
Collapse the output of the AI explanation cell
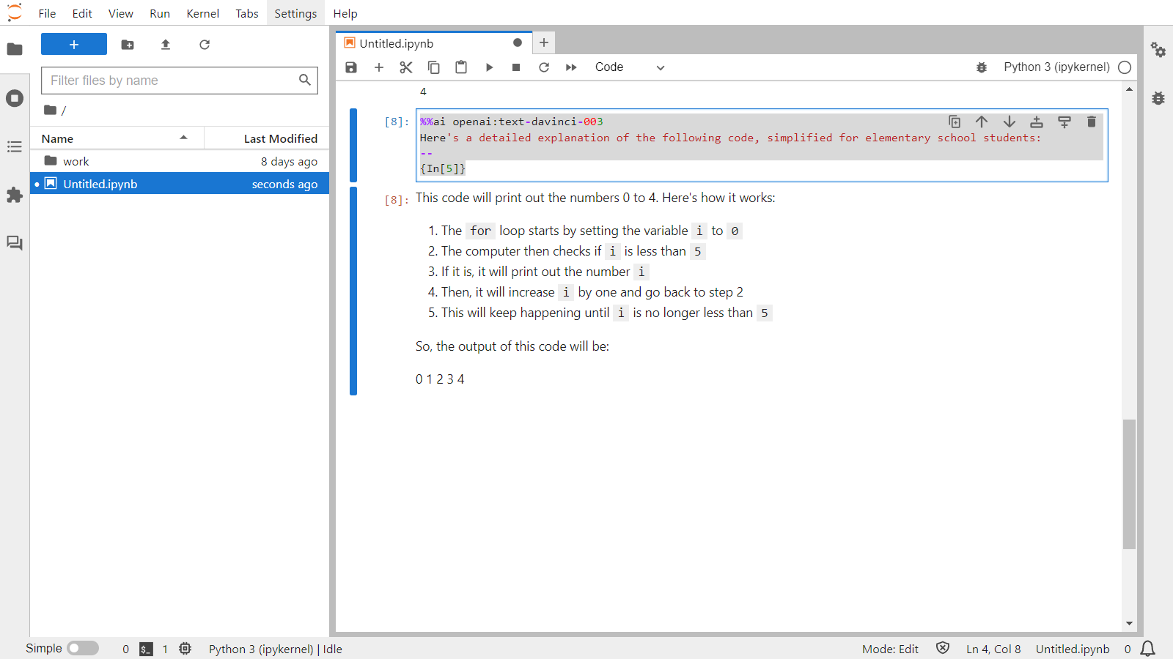[354, 289]
